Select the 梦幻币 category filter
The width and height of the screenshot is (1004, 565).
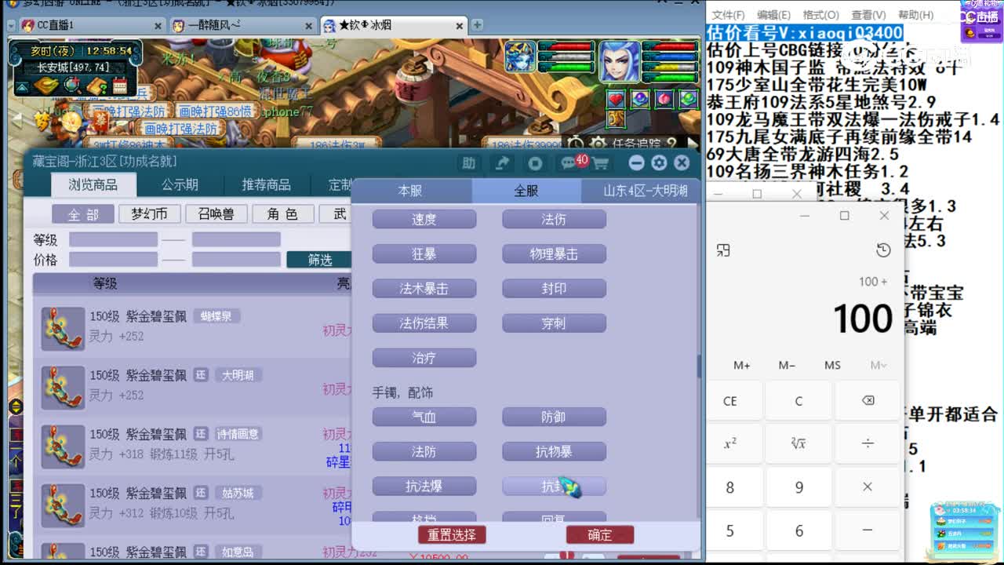pyautogui.click(x=149, y=214)
